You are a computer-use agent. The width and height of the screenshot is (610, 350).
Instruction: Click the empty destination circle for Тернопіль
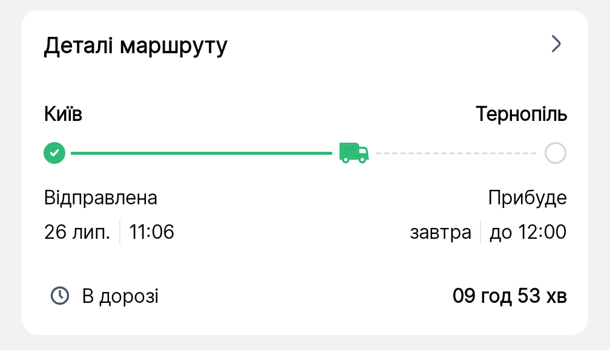(x=555, y=153)
